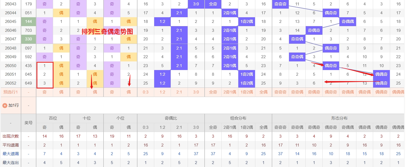Click the 最大遗漏 statistics row label
Viewport: 406px width, 167px height.
click(11, 154)
